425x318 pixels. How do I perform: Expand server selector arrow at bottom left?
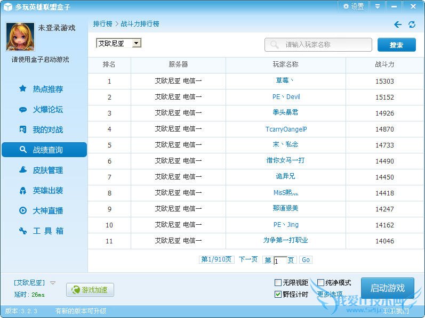point(53,283)
